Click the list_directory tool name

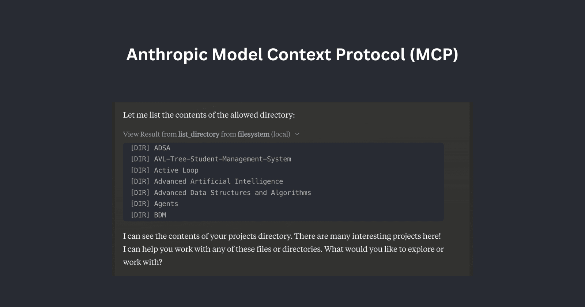point(199,134)
